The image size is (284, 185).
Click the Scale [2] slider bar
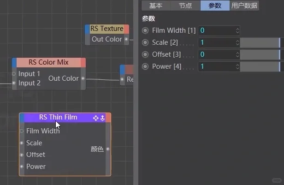[x=260, y=43]
